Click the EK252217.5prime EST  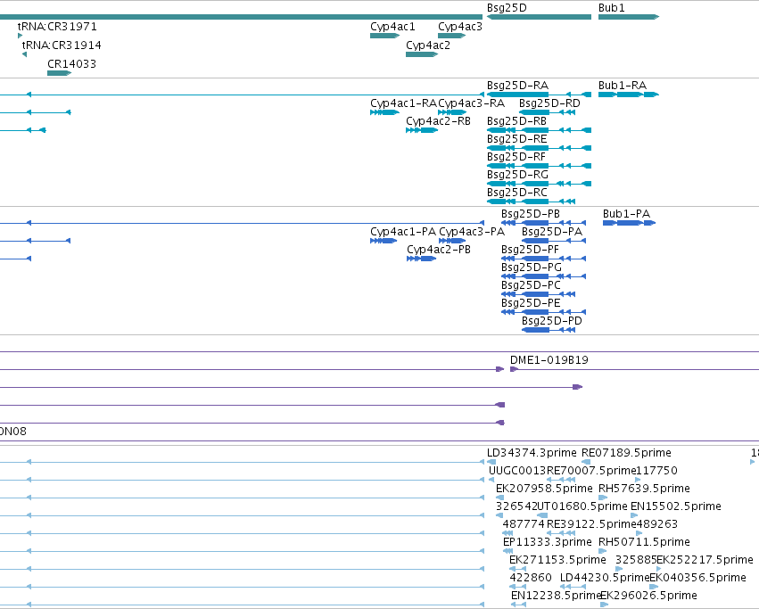[x=659, y=569]
